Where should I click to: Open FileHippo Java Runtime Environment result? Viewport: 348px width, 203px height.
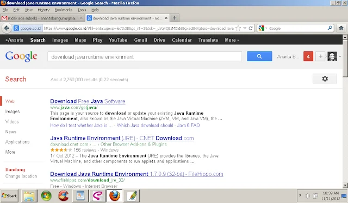(136, 174)
